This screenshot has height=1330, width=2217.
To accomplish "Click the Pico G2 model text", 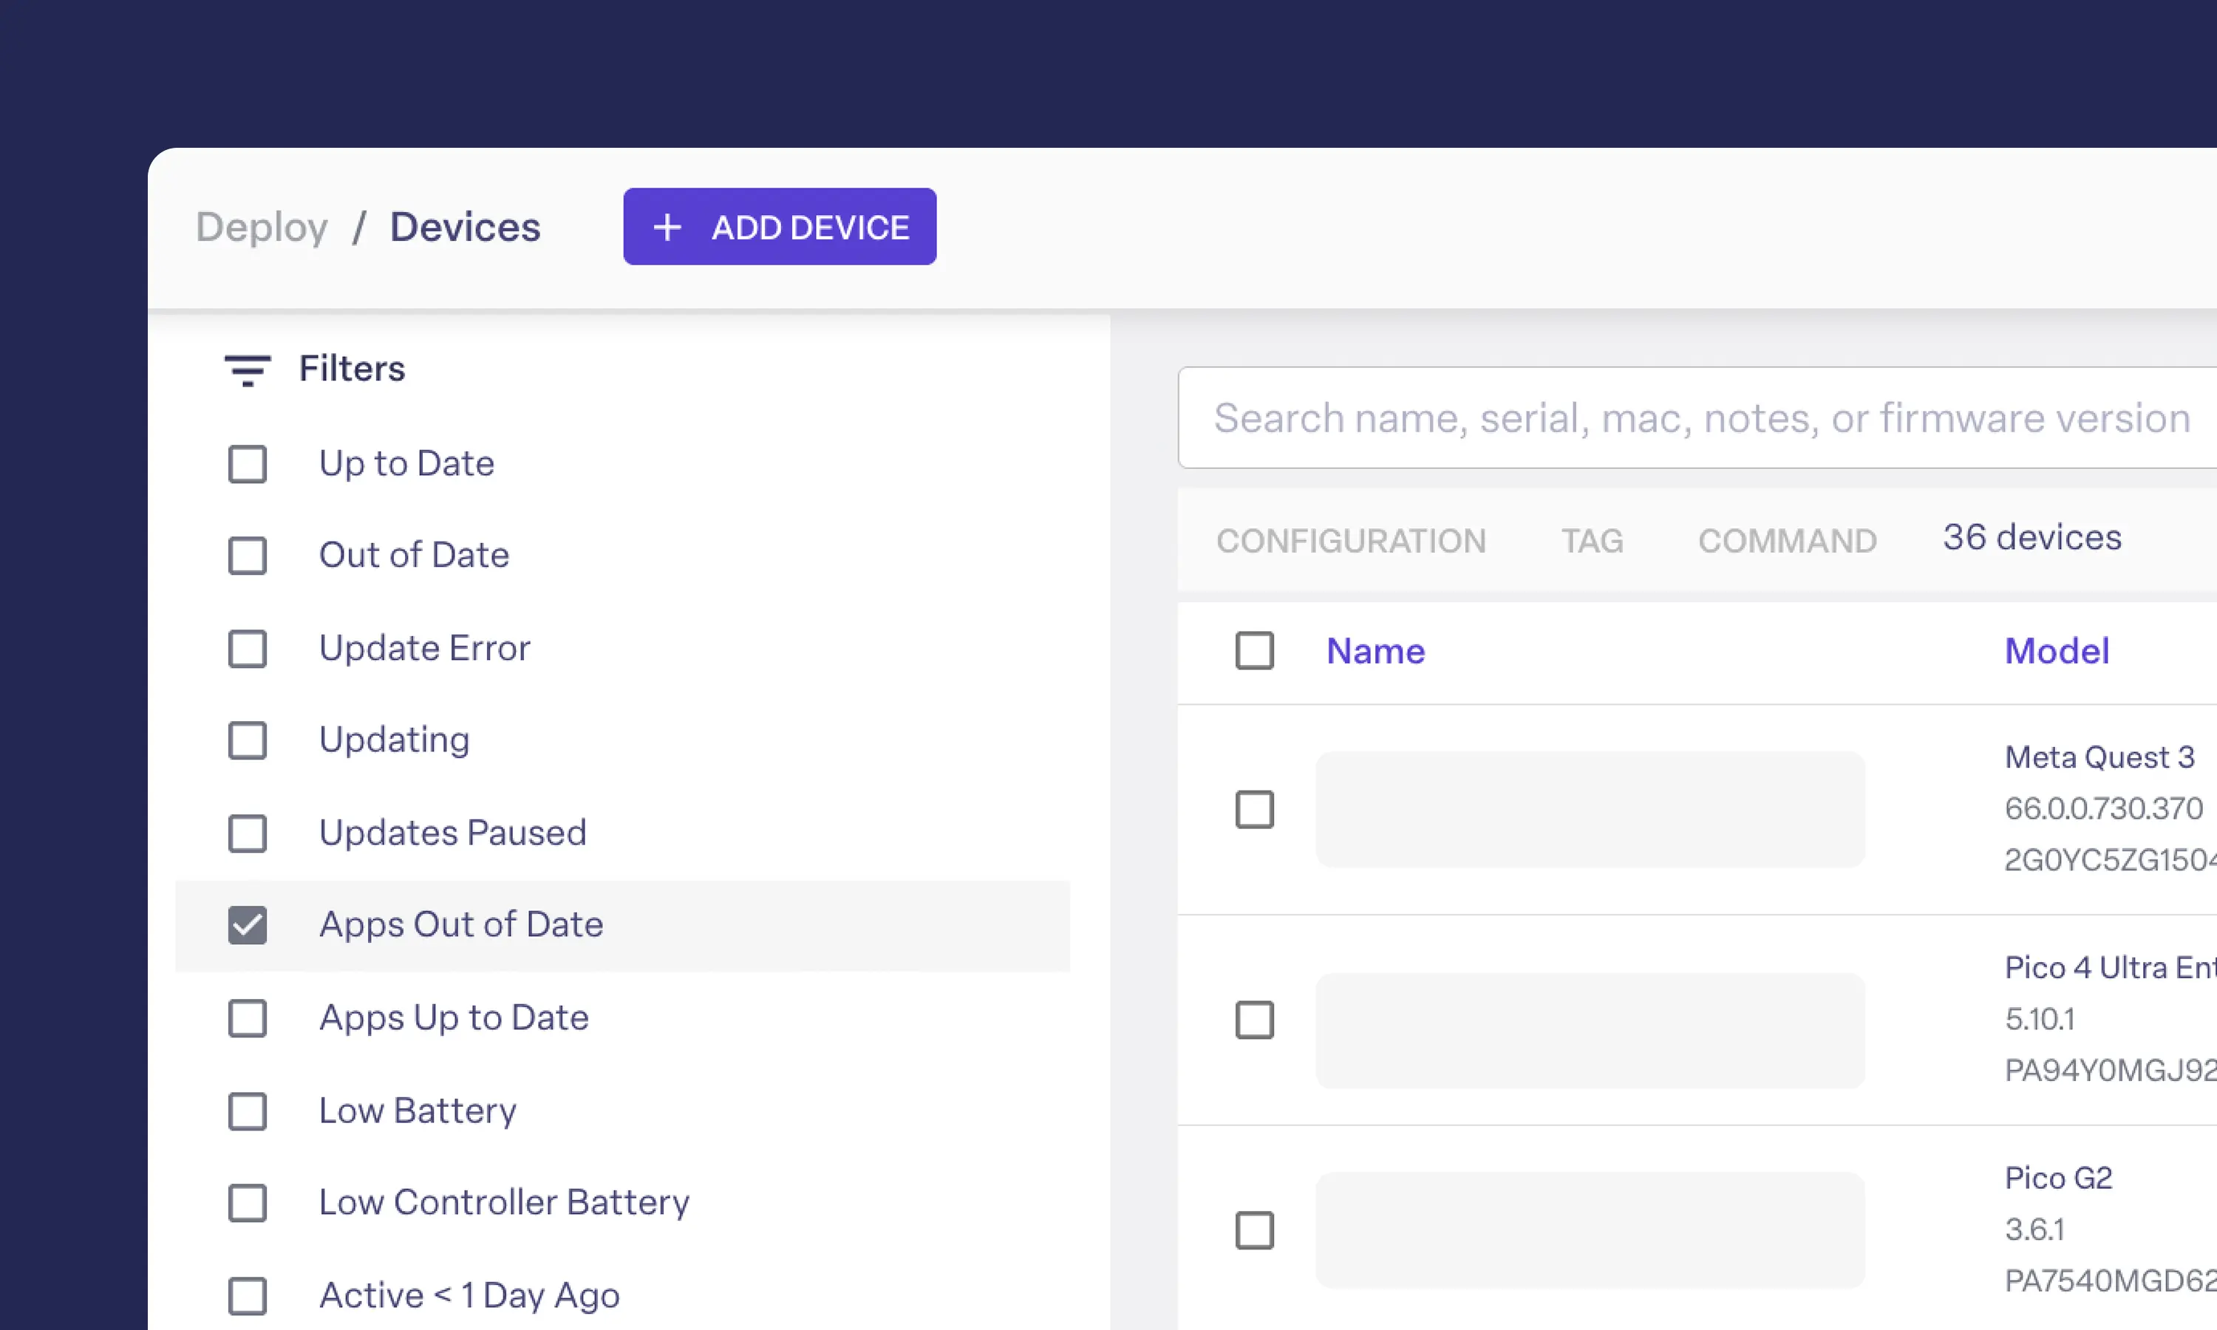I will pyautogui.click(x=2058, y=1178).
